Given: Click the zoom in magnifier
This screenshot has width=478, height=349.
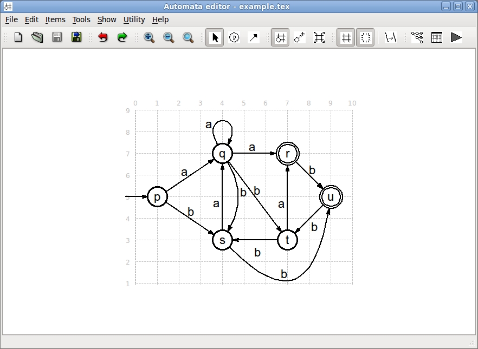Looking at the screenshot, I should (149, 37).
